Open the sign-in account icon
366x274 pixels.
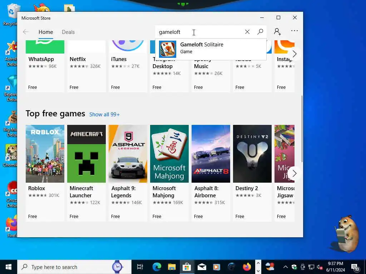click(x=277, y=31)
